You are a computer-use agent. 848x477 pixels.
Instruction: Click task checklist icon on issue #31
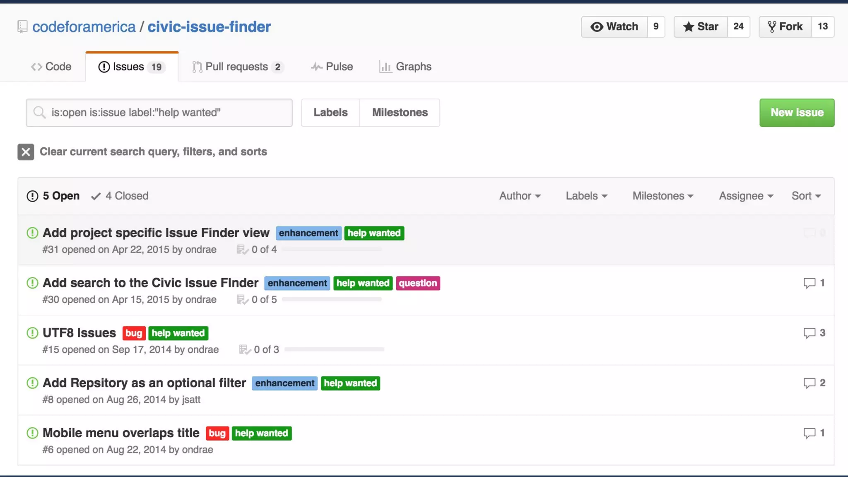(x=242, y=250)
